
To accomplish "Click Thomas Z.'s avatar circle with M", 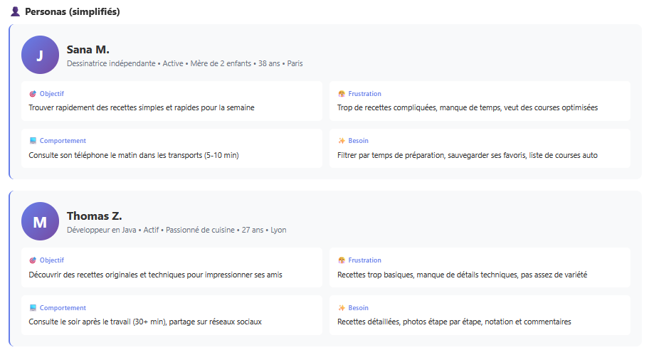I will point(40,221).
